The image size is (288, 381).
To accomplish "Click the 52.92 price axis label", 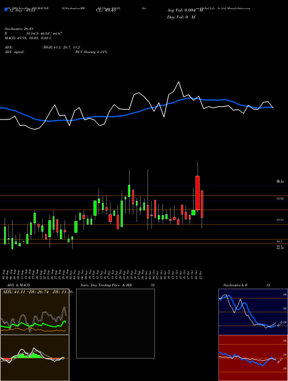I will click(281, 199).
